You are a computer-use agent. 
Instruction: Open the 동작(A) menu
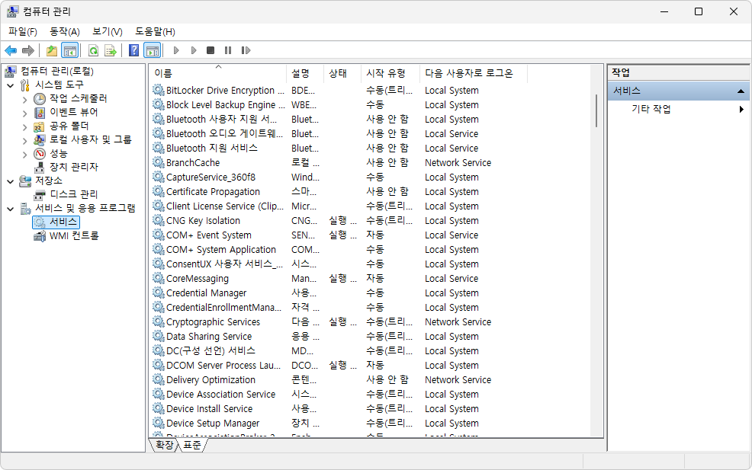point(65,32)
